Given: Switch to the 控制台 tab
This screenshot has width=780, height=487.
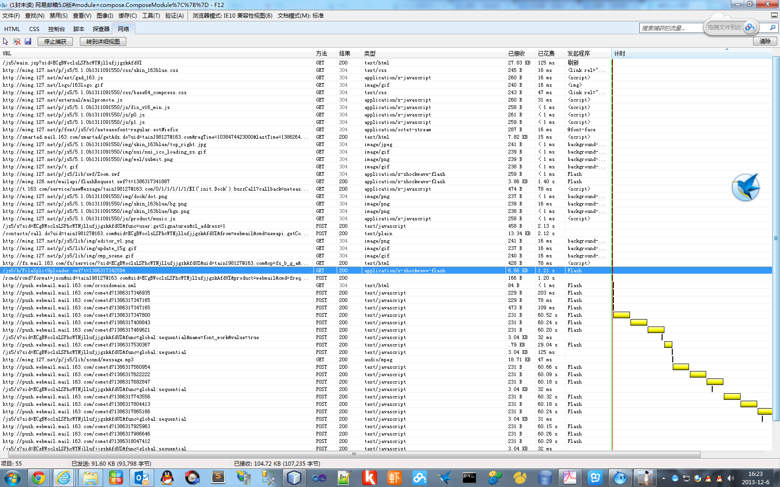Looking at the screenshot, I should 57,29.
